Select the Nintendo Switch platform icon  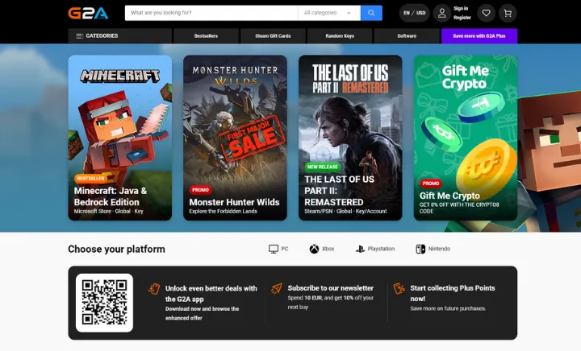[x=420, y=249]
